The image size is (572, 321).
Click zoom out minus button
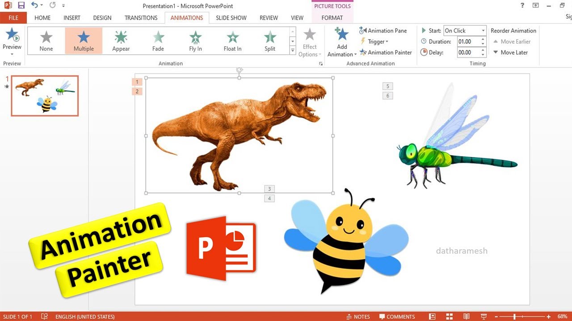coord(497,317)
